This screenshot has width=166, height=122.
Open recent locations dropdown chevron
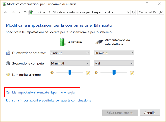(19, 12)
